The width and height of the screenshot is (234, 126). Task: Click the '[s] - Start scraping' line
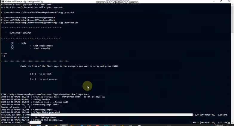click(x=30, y=48)
